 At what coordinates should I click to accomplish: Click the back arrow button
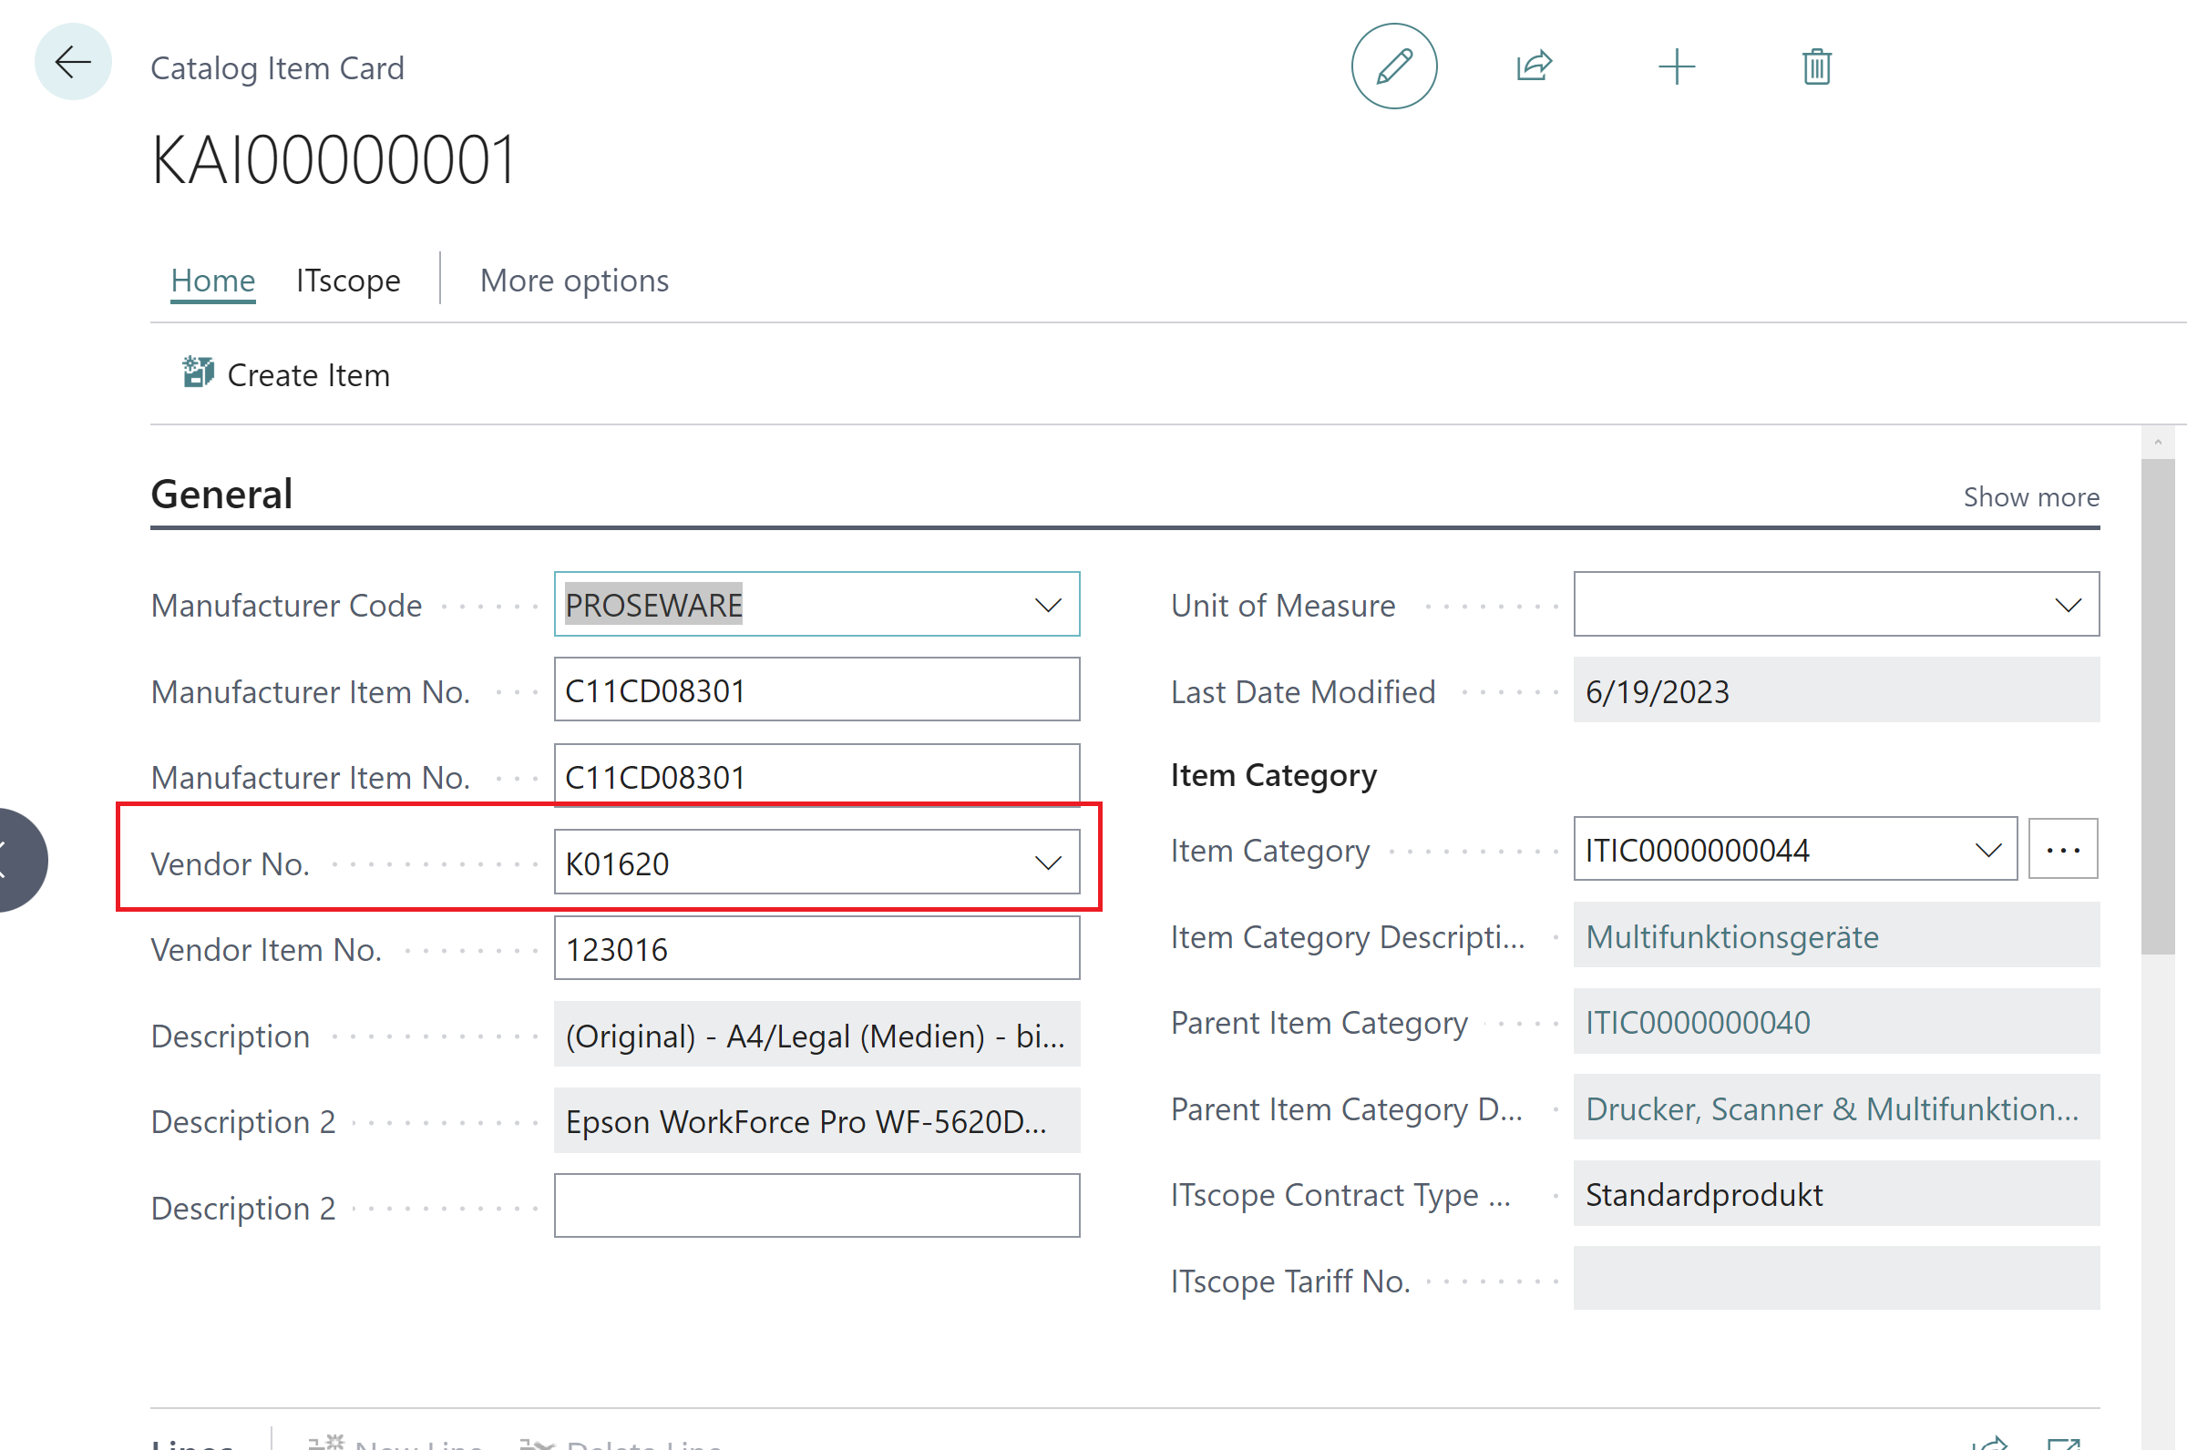tap(72, 63)
